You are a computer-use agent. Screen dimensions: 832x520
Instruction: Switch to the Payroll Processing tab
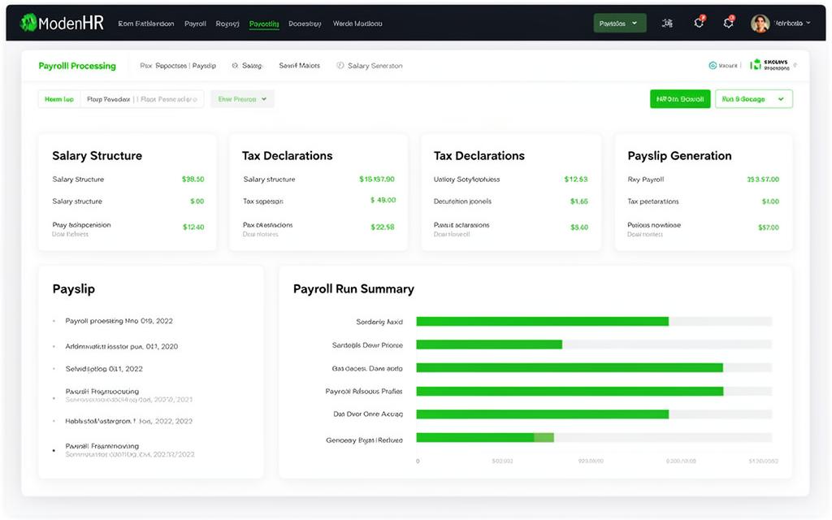(77, 65)
